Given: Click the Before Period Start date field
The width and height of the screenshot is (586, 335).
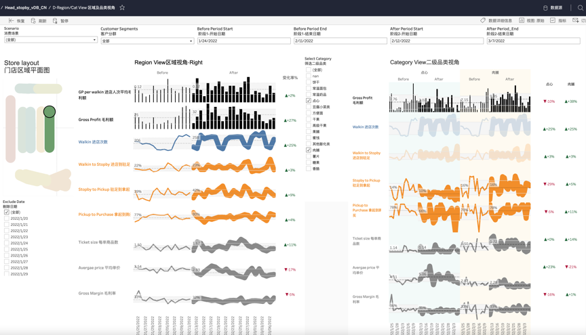Looking at the screenshot, I should [x=243, y=41].
